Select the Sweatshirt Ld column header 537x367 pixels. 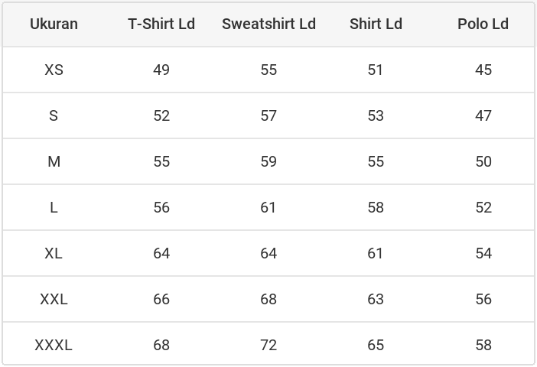268,24
